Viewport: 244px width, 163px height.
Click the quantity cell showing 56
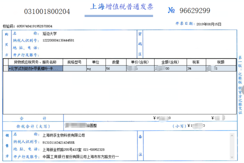tap(116, 69)
